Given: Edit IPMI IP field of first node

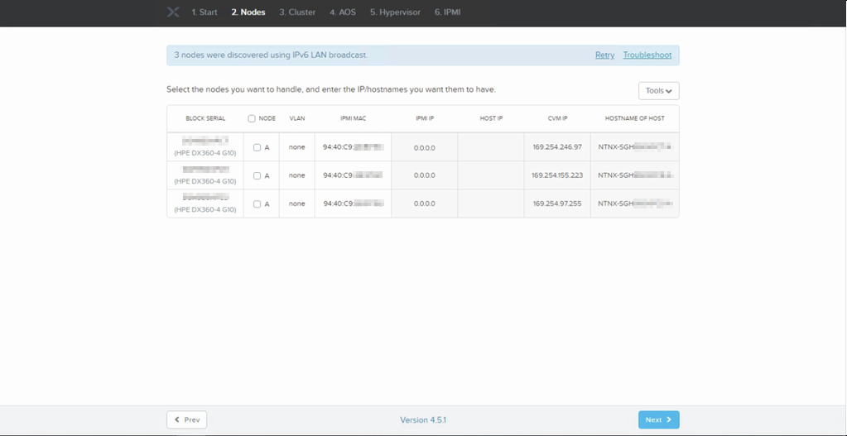Looking at the screenshot, I should 425,147.
